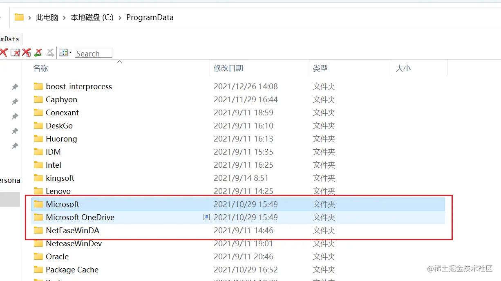Click date 2021/11/29 16:44 of Caphyon
The height and width of the screenshot is (281, 501).
[x=246, y=99]
